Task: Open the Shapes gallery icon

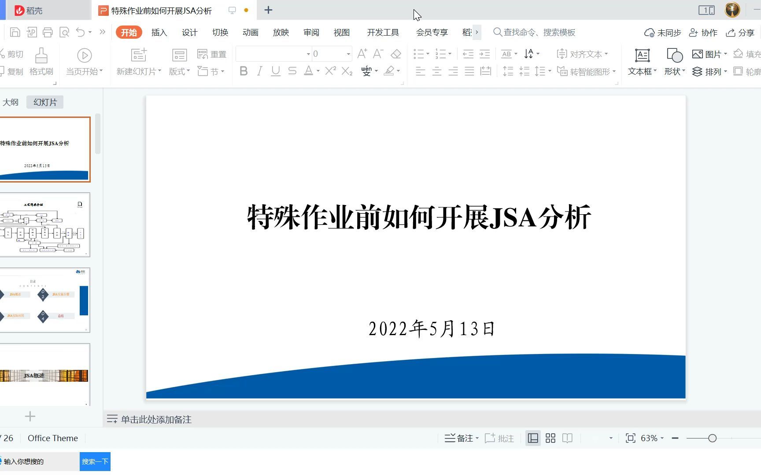Action: point(675,55)
